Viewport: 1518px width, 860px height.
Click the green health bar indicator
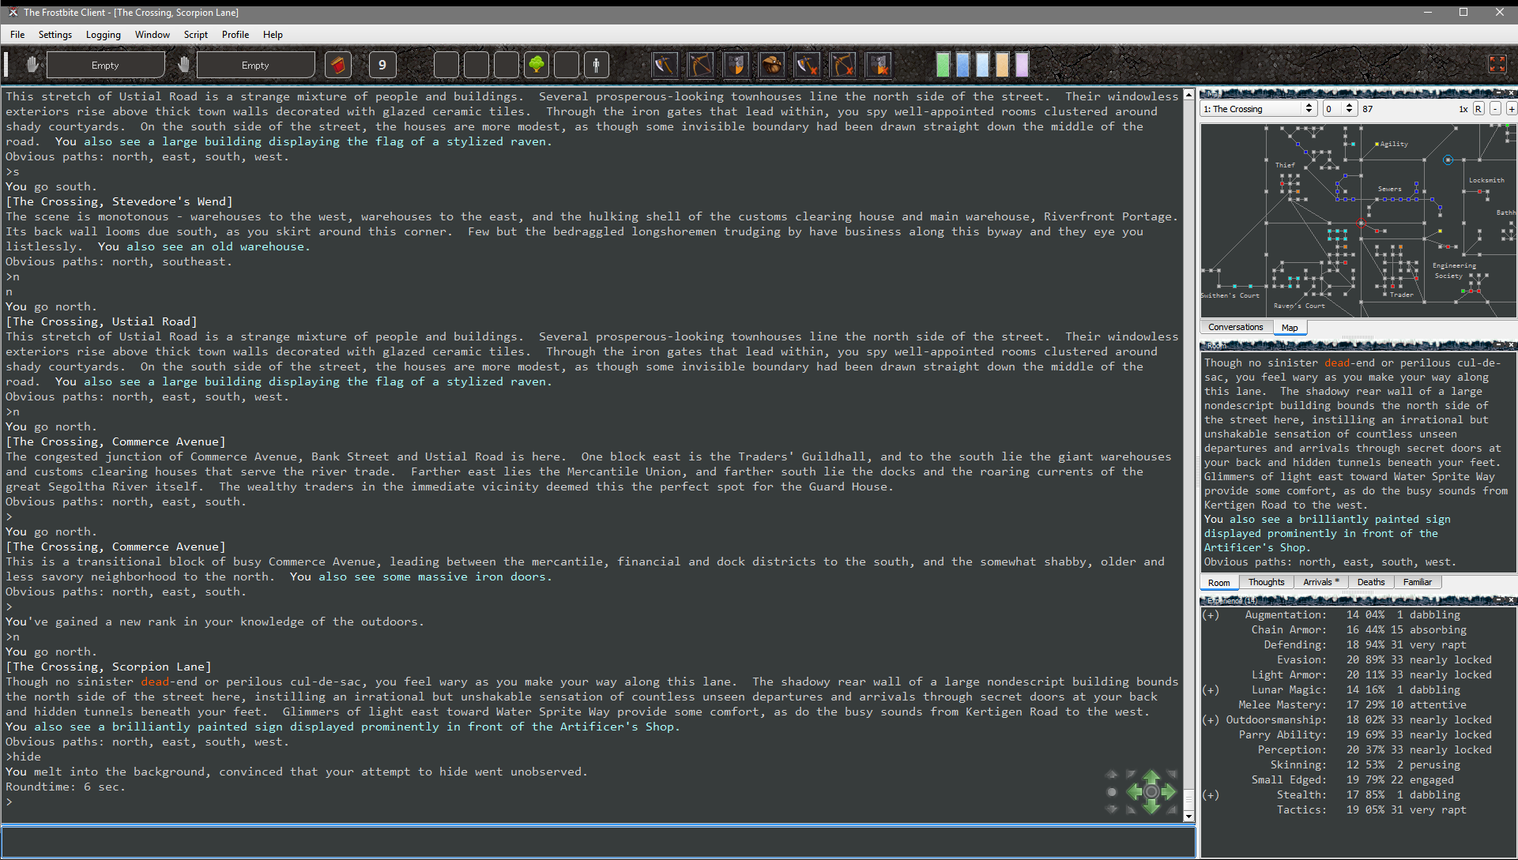tap(943, 66)
